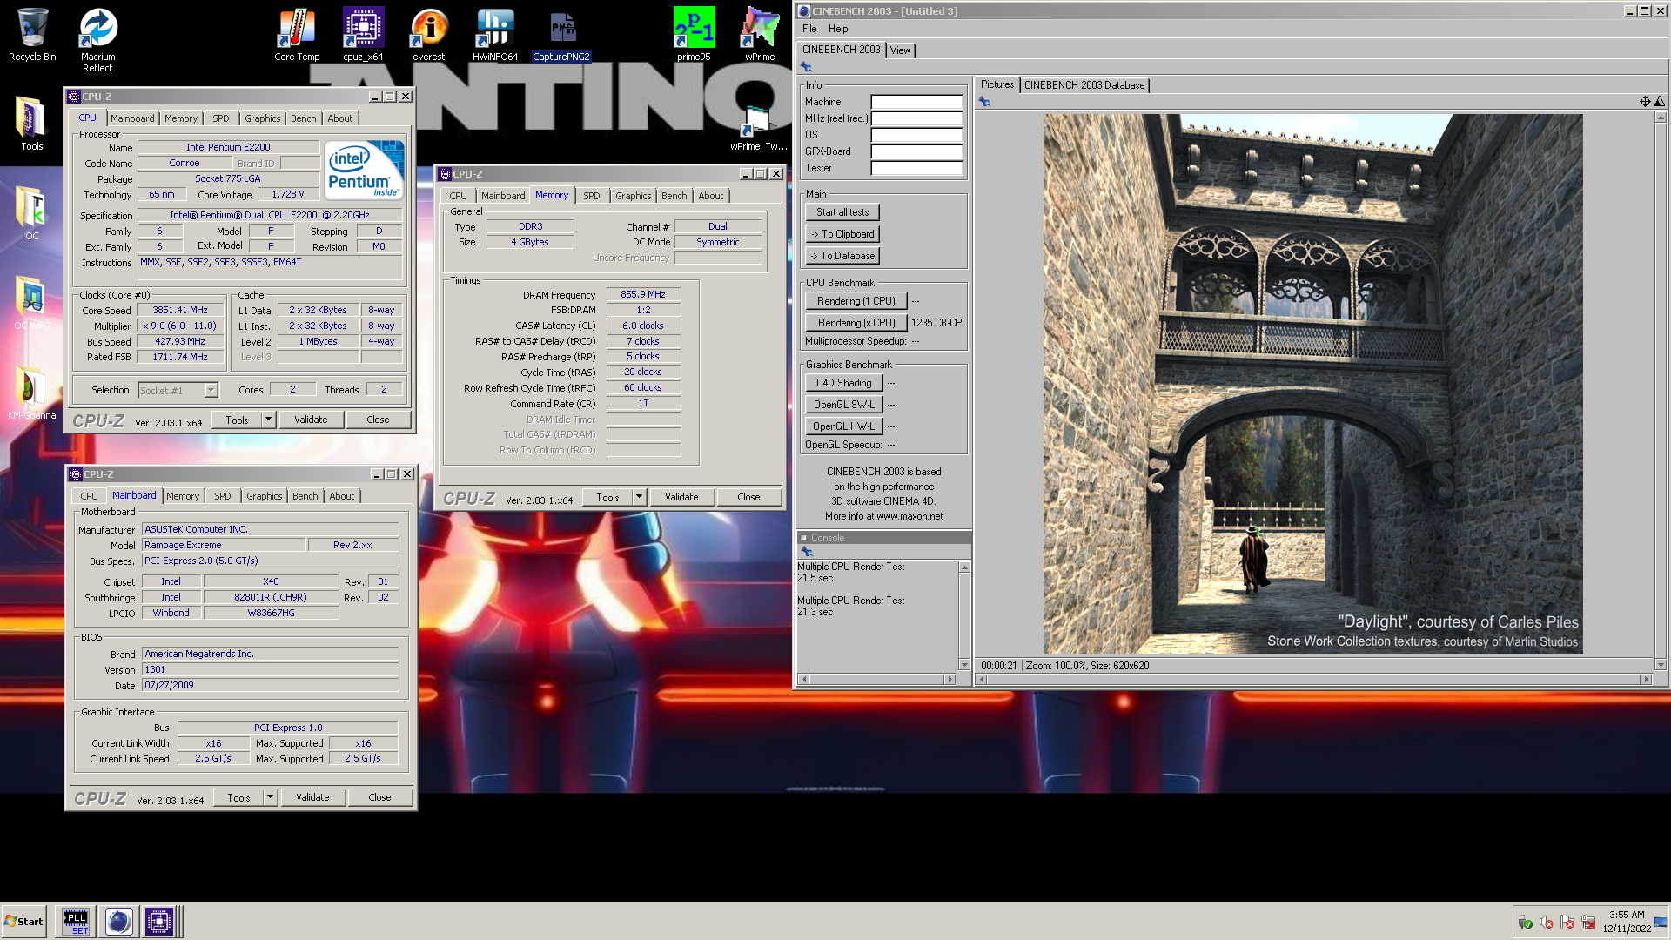The image size is (1671, 940).
Task: Click the Tester input field
Action: click(916, 168)
